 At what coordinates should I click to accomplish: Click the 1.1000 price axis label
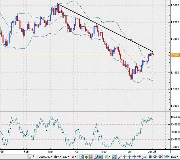pyautogui.click(x=175, y=73)
